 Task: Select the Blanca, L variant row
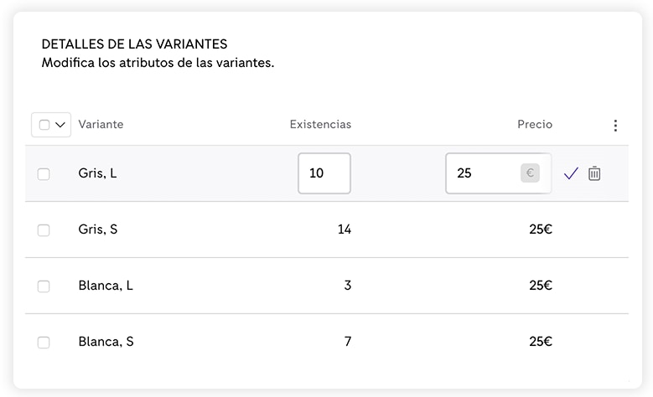327,286
